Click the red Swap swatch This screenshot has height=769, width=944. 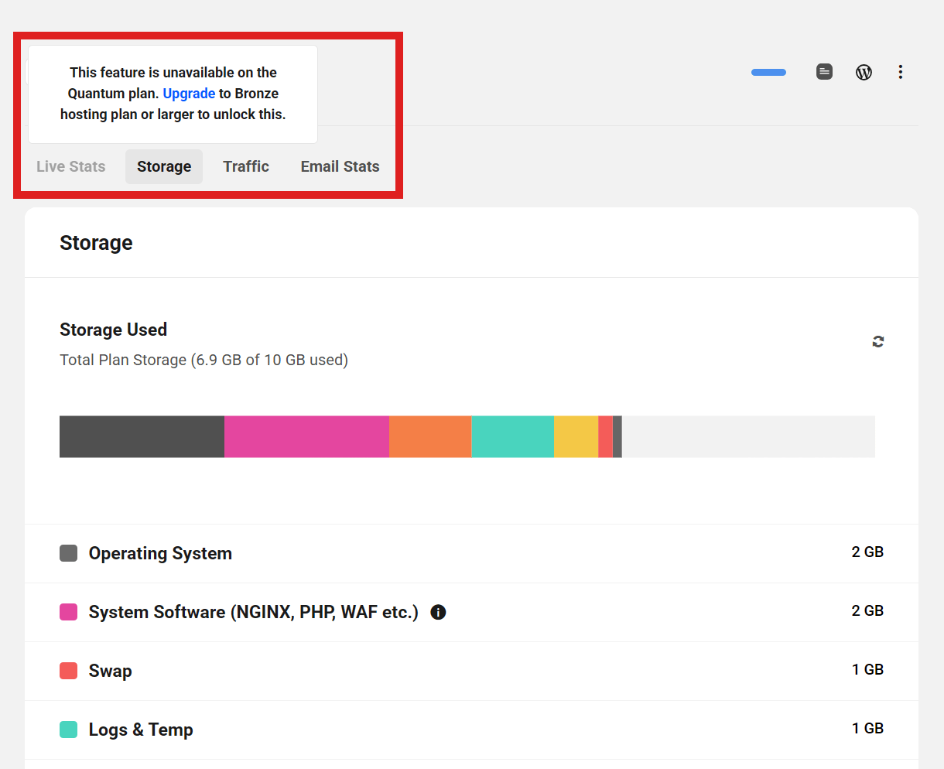[x=68, y=671]
